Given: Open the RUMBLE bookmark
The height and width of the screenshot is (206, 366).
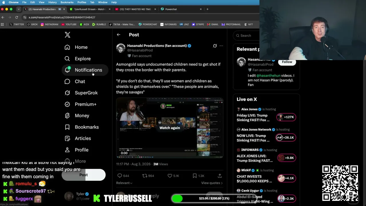Looking at the screenshot, I should (99, 25).
